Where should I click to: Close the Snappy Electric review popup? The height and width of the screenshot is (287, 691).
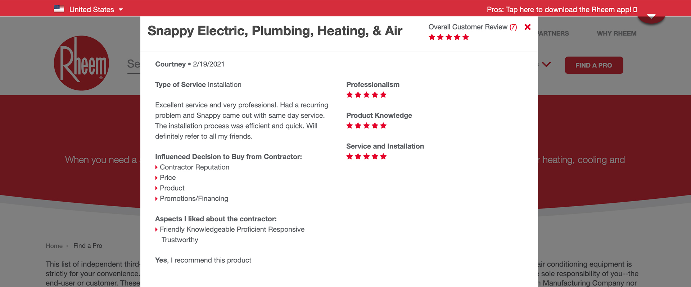(x=527, y=27)
